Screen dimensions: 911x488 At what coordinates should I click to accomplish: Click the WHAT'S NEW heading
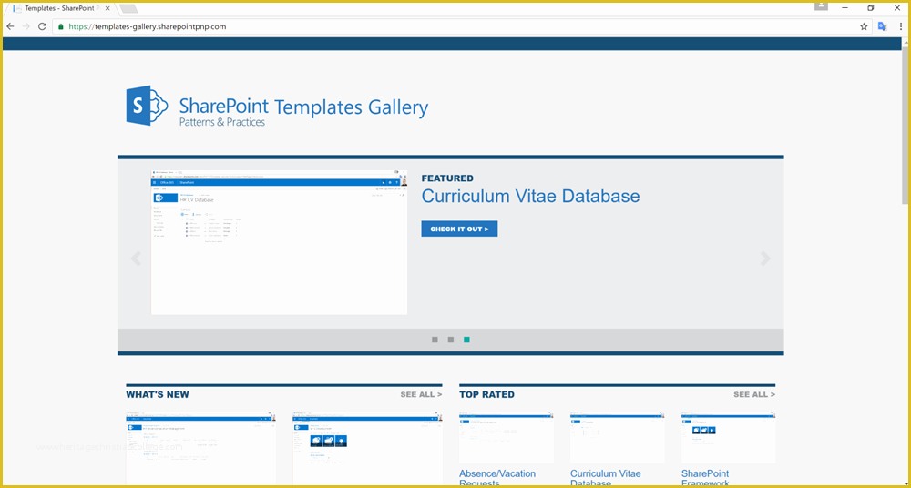pyautogui.click(x=158, y=394)
